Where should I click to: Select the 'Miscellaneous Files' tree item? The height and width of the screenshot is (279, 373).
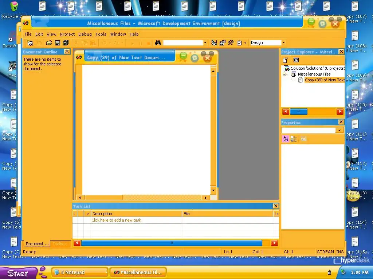(314, 74)
